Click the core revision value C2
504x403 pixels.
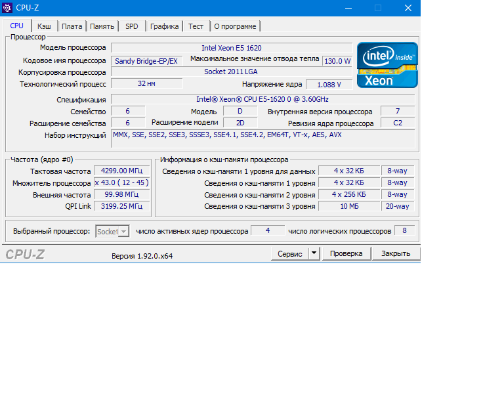(x=398, y=123)
